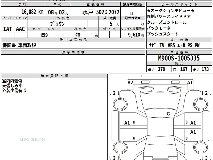
Task: Select the inspection date 08年02月
Action: tap(58, 12)
